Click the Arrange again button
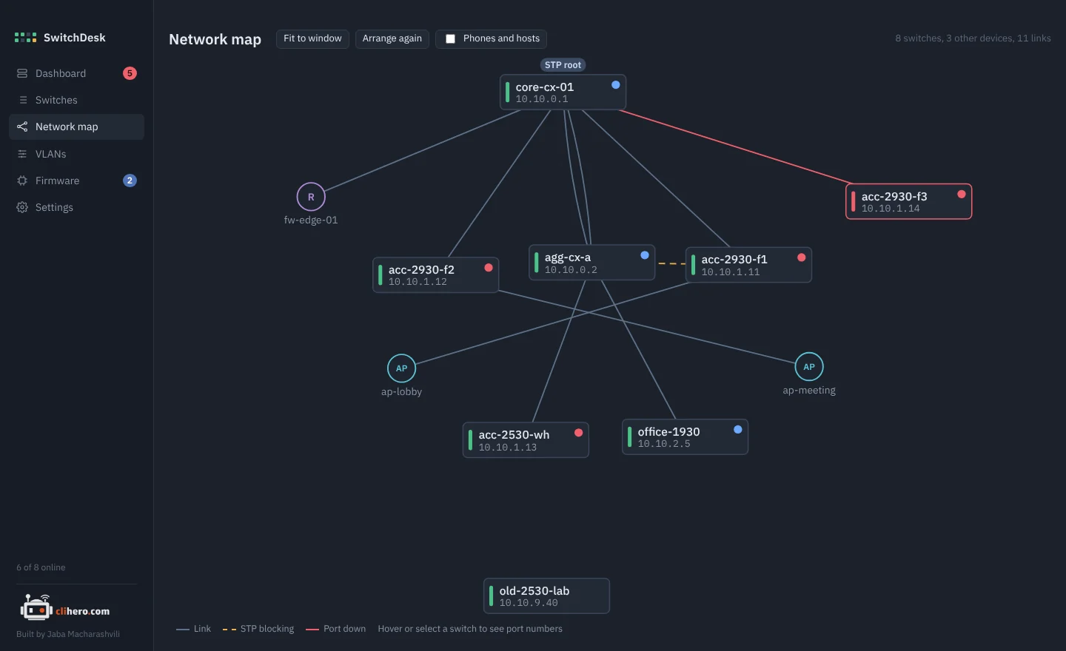Viewport: 1066px width, 651px height. 392,38
